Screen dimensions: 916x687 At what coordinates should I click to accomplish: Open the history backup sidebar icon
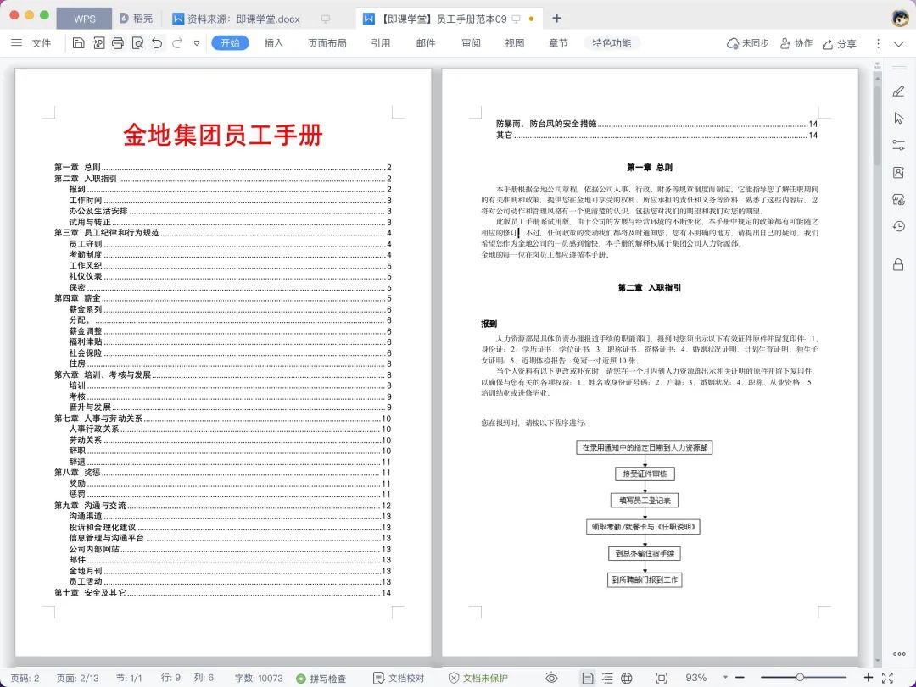coord(898,226)
